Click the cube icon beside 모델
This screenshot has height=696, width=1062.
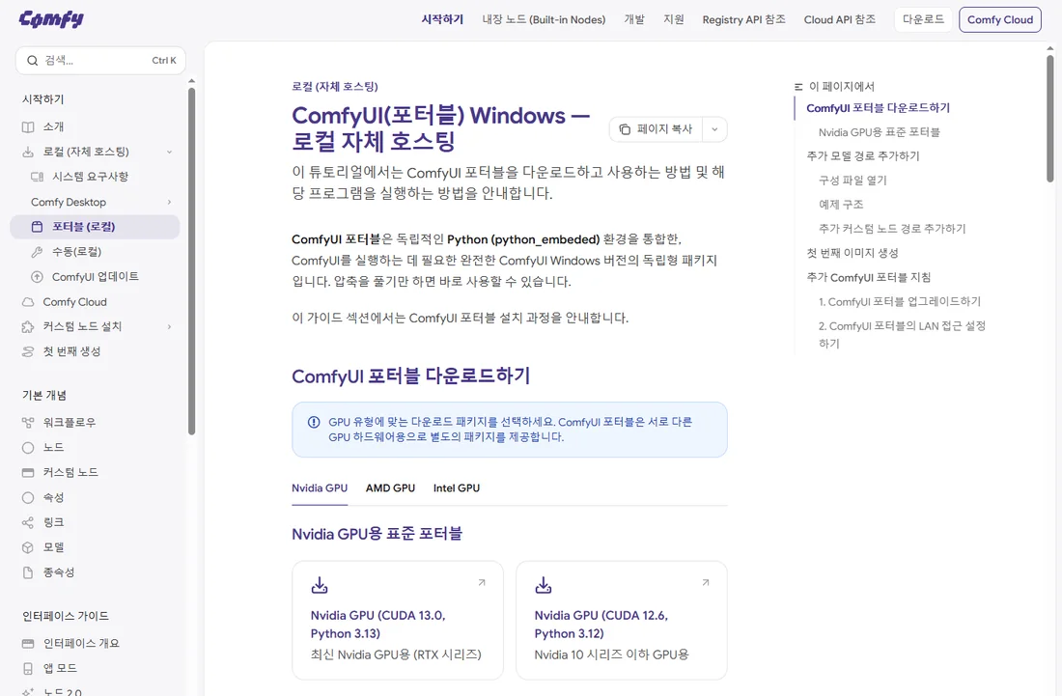[x=28, y=547]
